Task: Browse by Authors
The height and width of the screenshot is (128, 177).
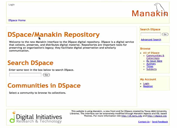Action: tap(151, 64)
